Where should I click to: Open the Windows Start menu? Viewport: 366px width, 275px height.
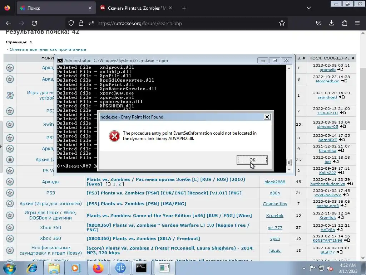(x=10, y=268)
